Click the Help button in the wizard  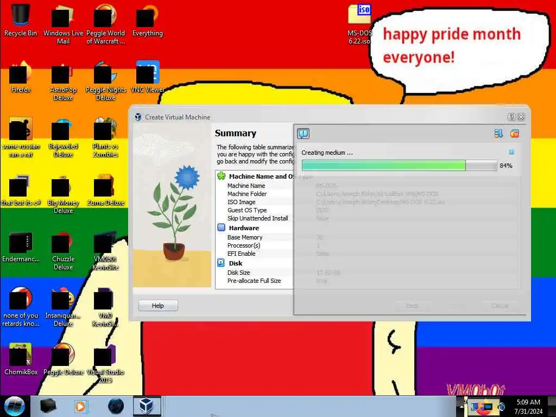click(158, 306)
